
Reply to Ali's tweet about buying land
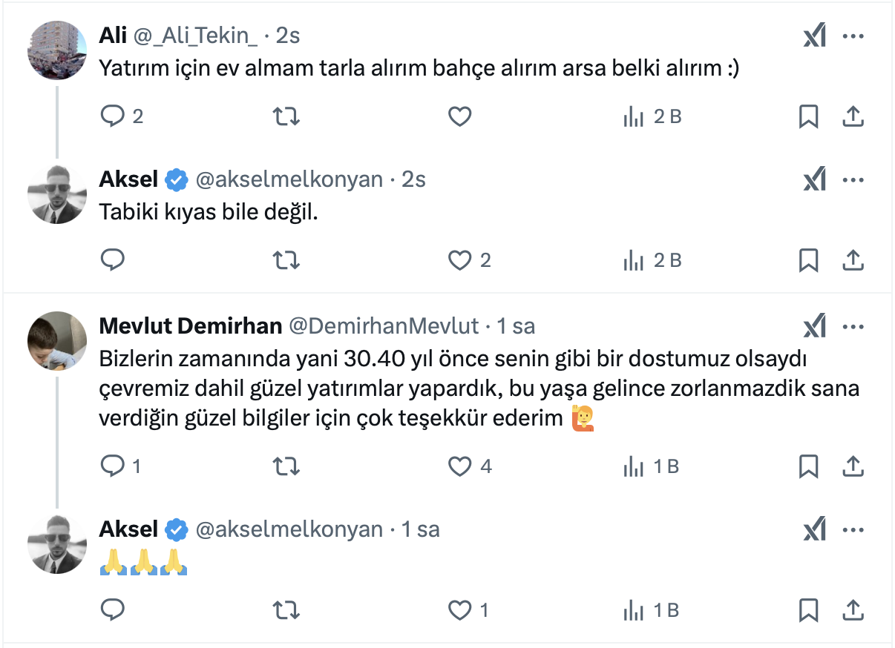pyautogui.click(x=113, y=116)
